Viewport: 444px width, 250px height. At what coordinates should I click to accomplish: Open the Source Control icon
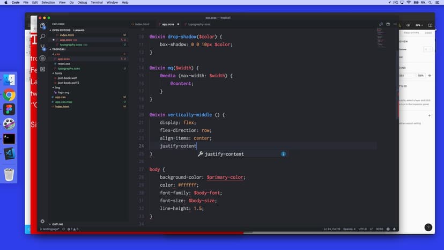pos(42,47)
